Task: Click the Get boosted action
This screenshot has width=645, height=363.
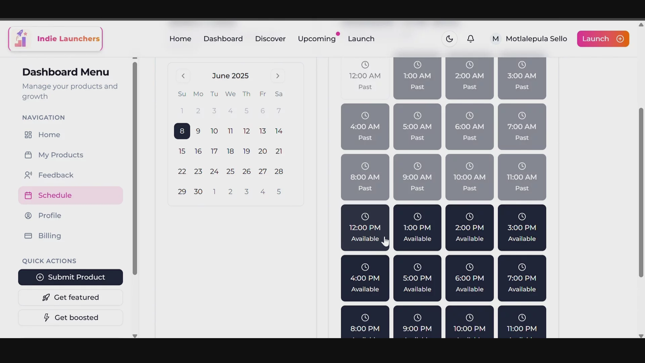Action: click(x=70, y=317)
